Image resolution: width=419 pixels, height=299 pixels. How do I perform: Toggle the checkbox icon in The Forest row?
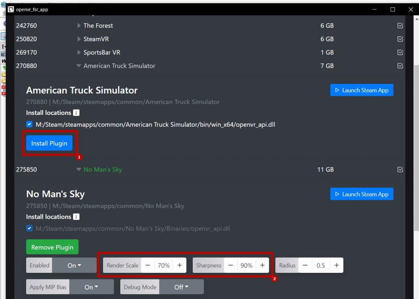click(400, 26)
